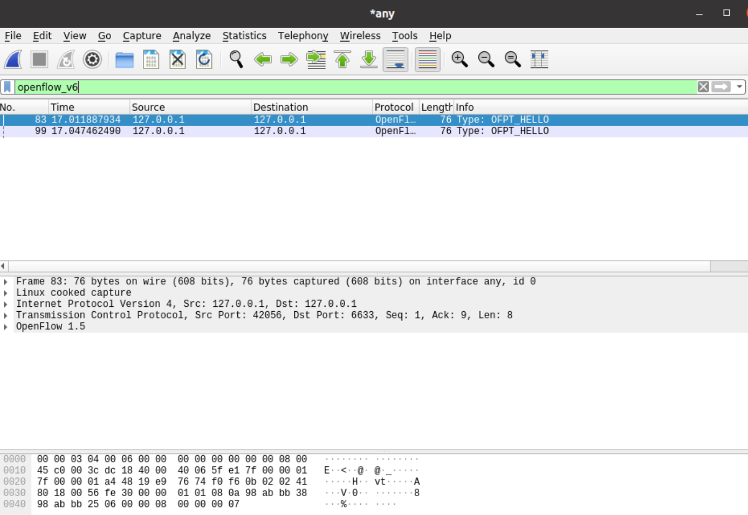Restart the current capture
The width and height of the screenshot is (748, 515).
66,59
